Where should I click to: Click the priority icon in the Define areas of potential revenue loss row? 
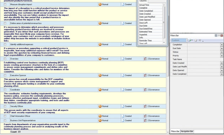(x=100, y=23)
